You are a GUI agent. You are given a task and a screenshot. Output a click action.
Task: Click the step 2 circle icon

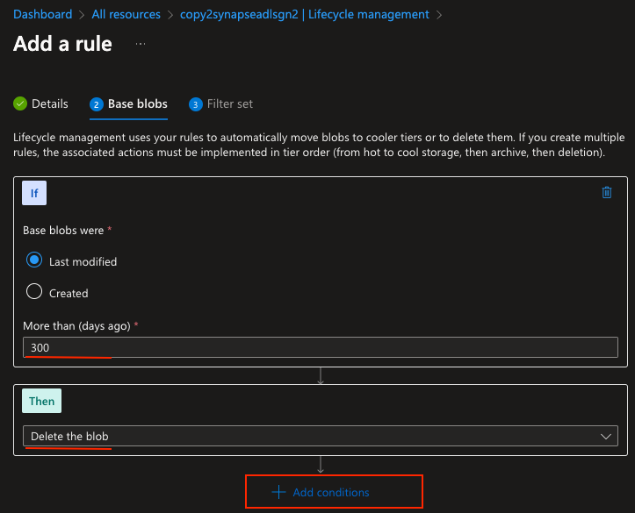[97, 104]
